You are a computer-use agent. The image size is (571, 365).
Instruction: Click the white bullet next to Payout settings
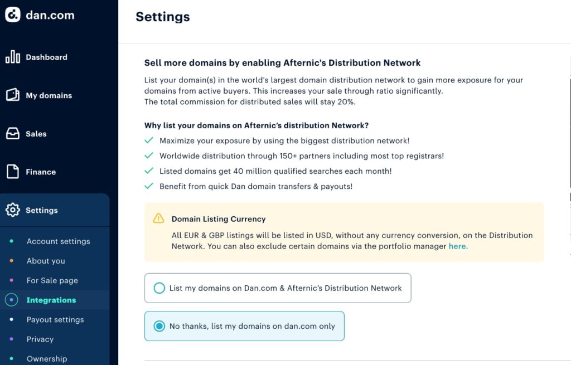point(12,319)
